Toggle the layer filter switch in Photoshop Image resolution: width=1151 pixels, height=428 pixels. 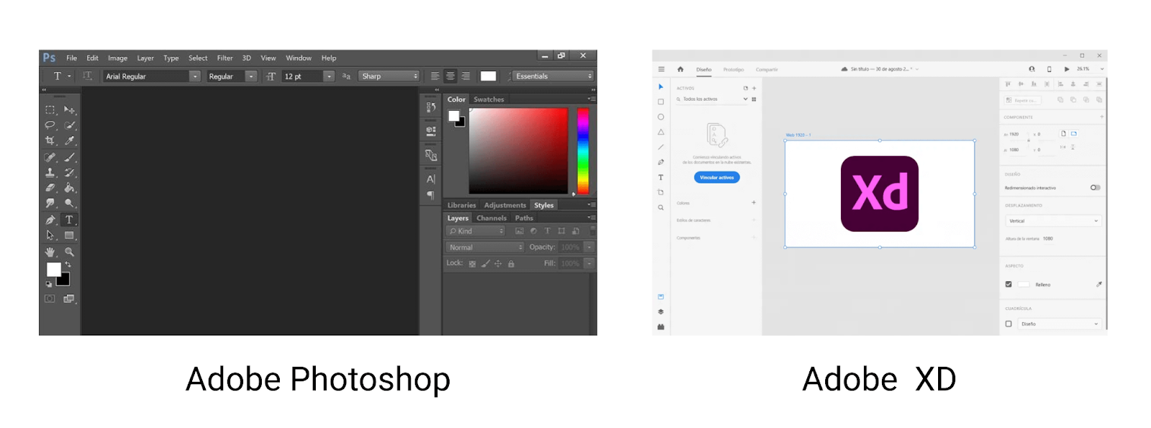(x=593, y=230)
